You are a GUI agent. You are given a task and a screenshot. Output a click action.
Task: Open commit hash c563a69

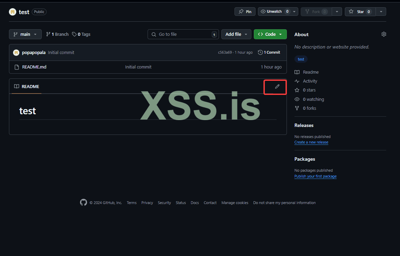click(x=225, y=52)
